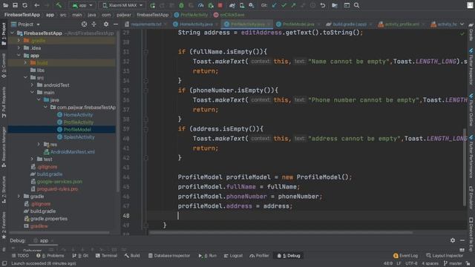Select gradle.properties file

pos(49,218)
